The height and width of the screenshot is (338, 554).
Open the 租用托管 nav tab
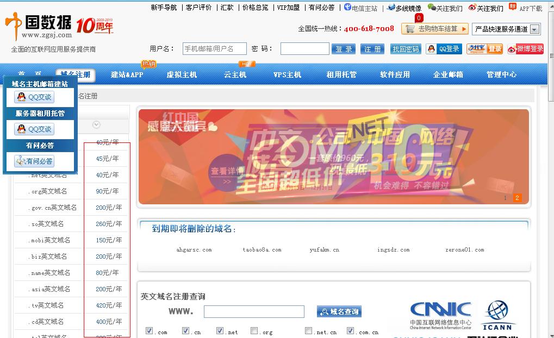341,75
